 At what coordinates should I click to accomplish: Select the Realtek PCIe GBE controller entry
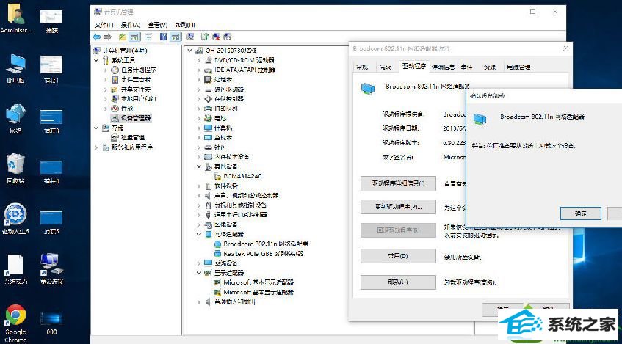tap(264, 253)
